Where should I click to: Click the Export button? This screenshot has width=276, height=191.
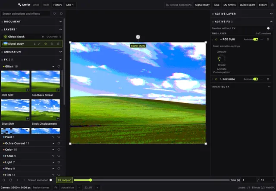pos(263,5)
